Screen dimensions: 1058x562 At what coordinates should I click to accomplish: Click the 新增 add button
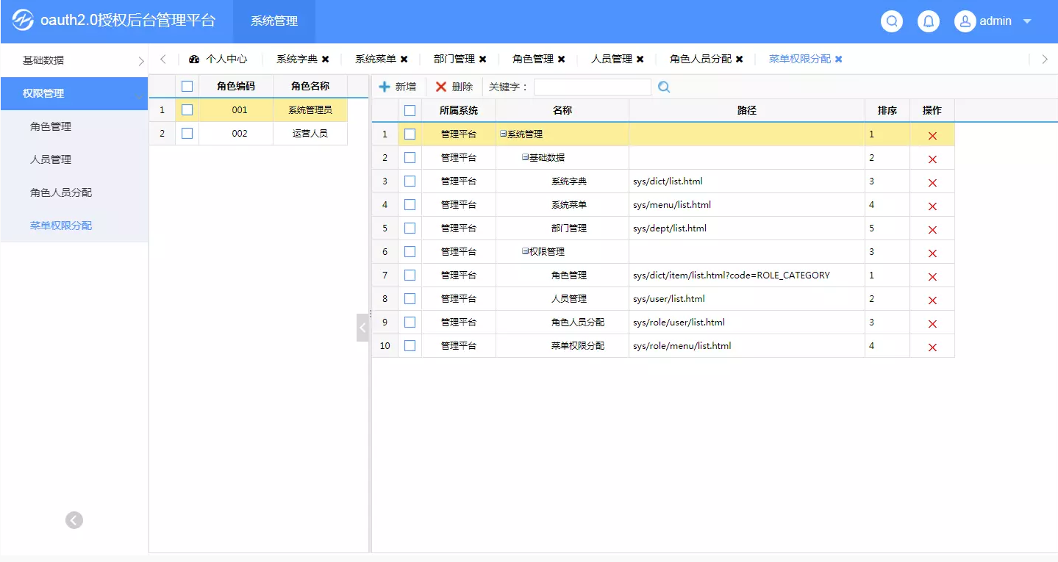pyautogui.click(x=398, y=87)
